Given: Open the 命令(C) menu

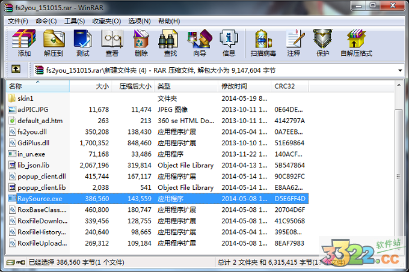Looking at the screenshot, I should click(x=46, y=21).
